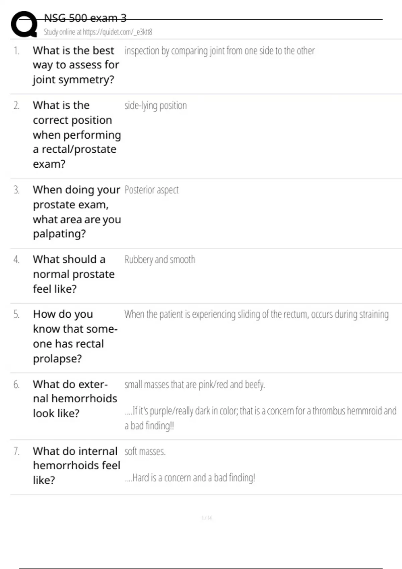Select the internal hemorrhoids feel question

point(76,466)
